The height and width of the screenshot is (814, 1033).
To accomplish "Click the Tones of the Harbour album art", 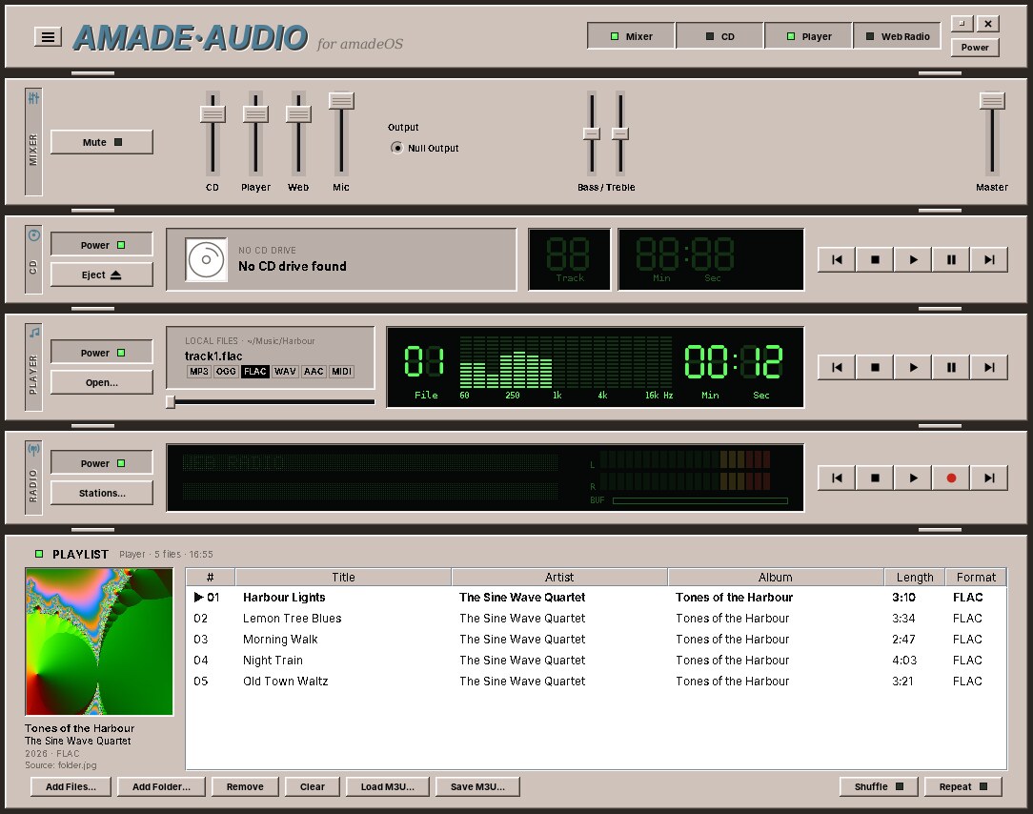I will point(99,642).
